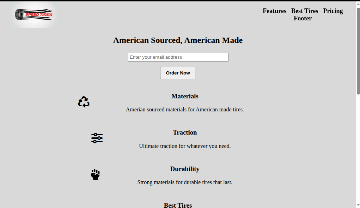This screenshot has height=208, width=360.
Task: Click the Speed Tires logo image
Action: click(x=34, y=15)
